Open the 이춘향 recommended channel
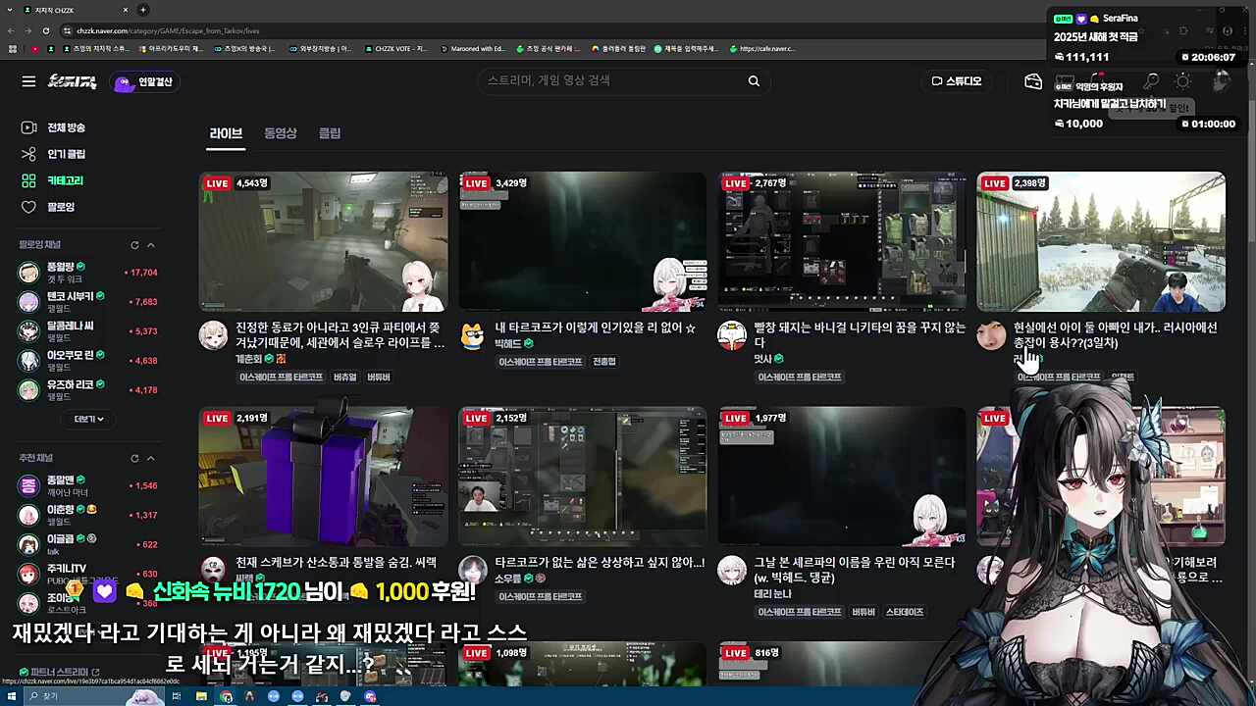The width and height of the screenshot is (1256, 706). [88, 515]
